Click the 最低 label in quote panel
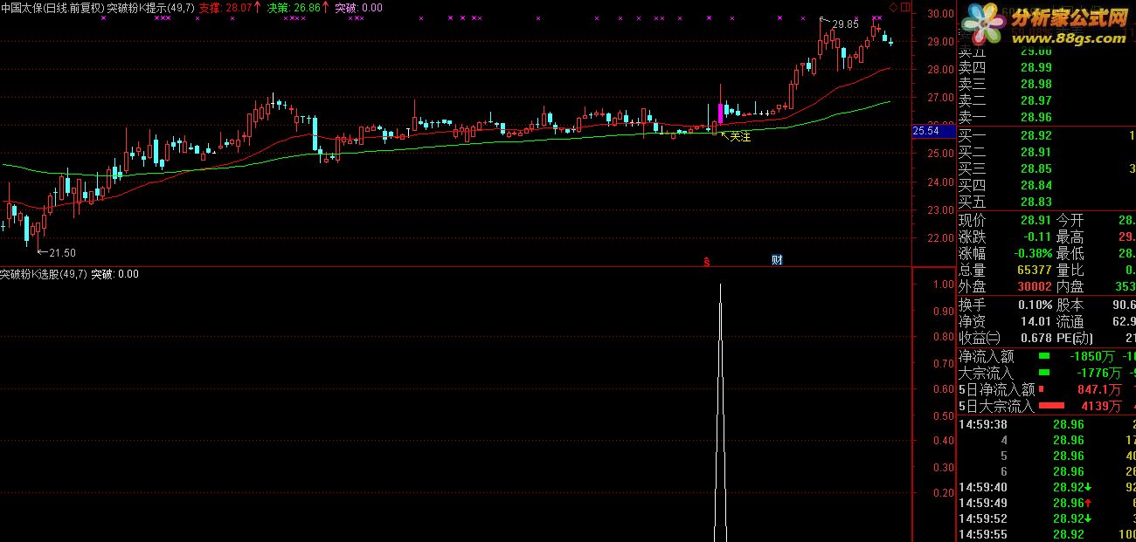This screenshot has height=542, width=1136. click(x=1070, y=254)
